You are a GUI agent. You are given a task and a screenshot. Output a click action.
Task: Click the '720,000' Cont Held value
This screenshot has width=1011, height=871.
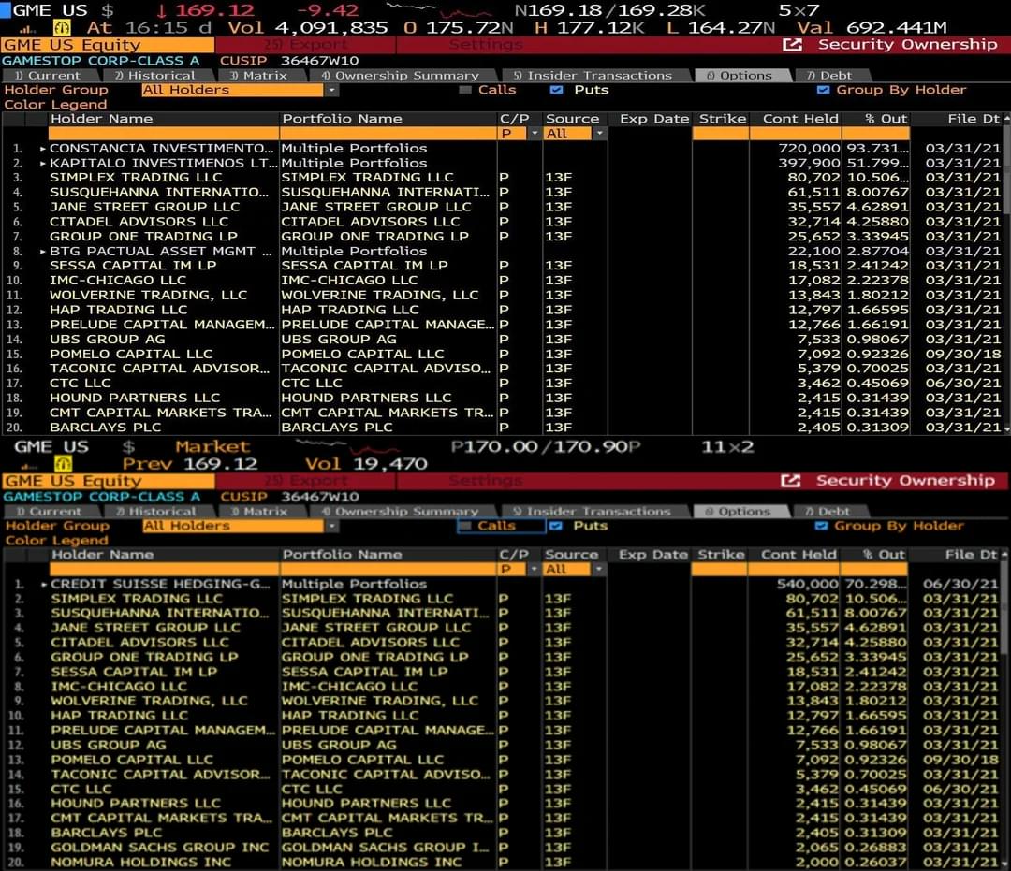tap(809, 149)
